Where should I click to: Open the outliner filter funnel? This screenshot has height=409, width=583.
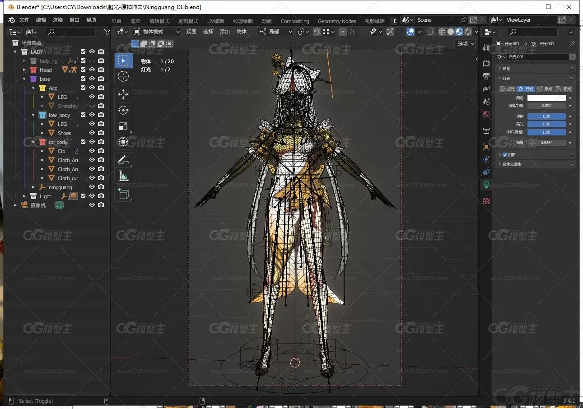pos(107,32)
